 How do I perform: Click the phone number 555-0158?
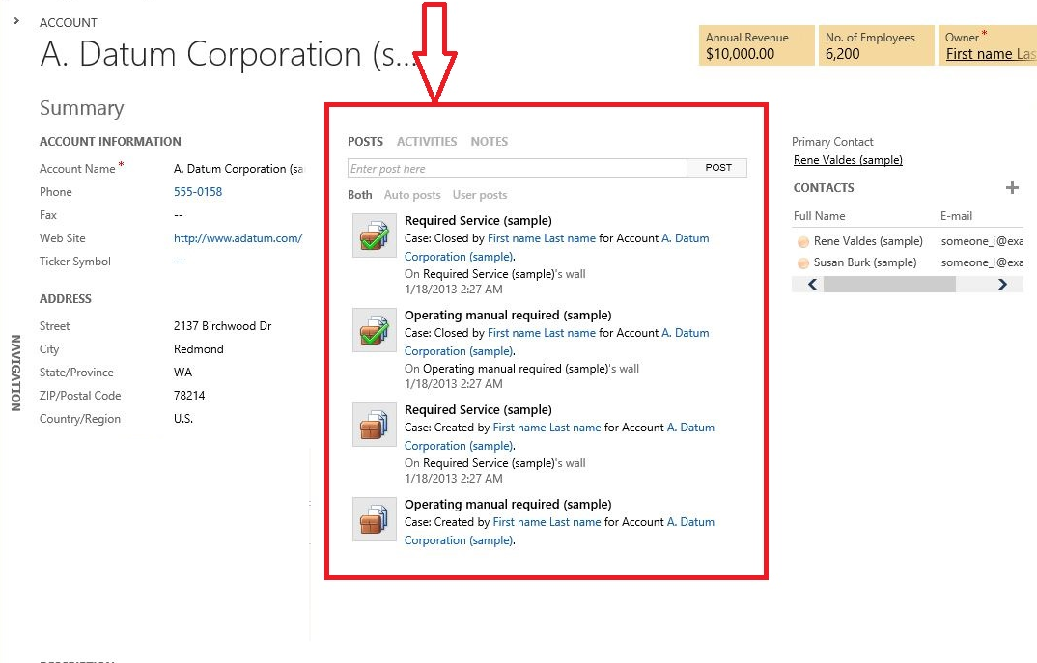[198, 192]
